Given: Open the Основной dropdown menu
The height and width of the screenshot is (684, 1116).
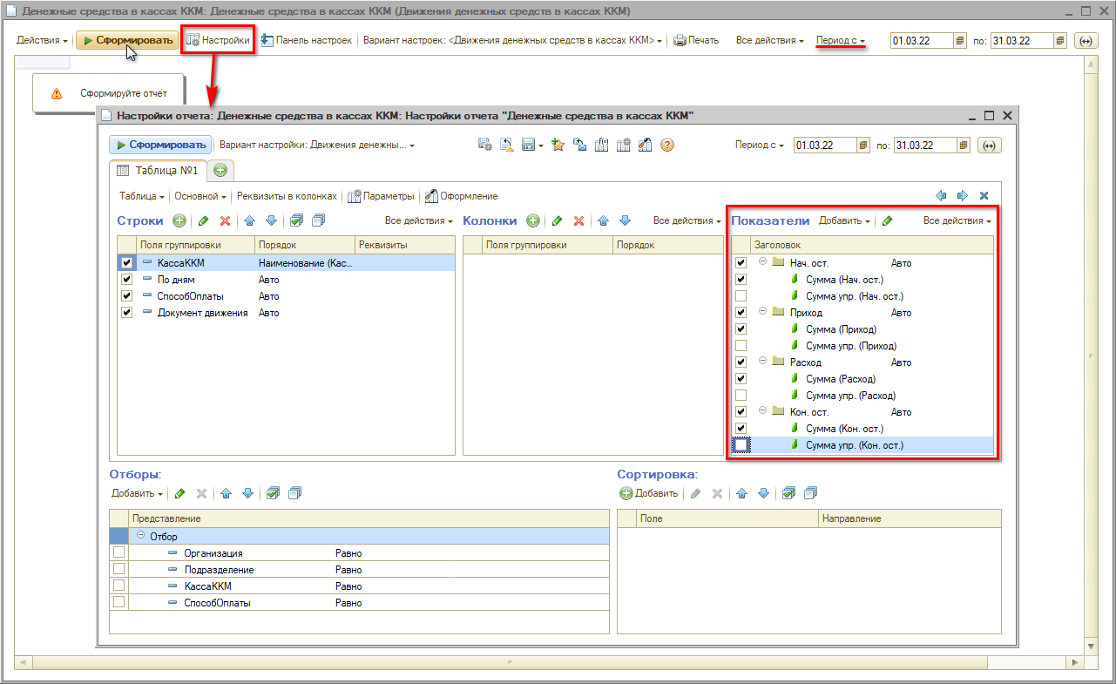Looking at the screenshot, I should coord(200,196).
